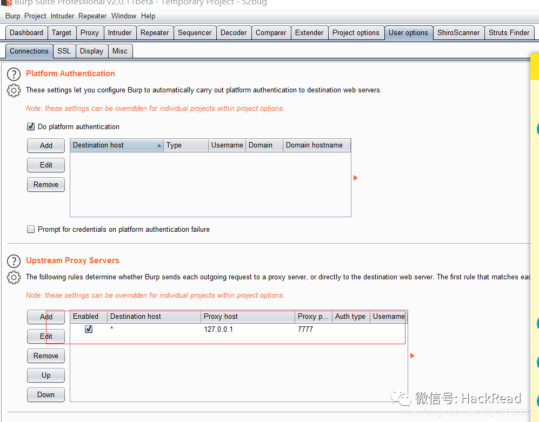The image size is (539, 422).
Task: Click Destination host header in upstream proxy table
Action: point(154,316)
